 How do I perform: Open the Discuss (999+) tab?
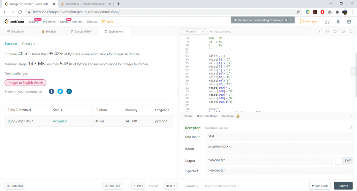82,32
